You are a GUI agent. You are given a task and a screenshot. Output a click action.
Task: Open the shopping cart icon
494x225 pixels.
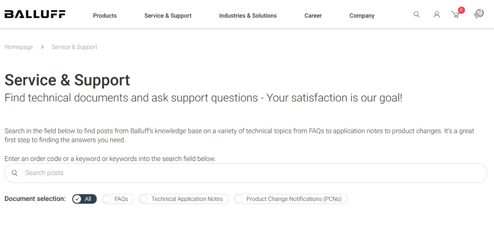pos(455,15)
